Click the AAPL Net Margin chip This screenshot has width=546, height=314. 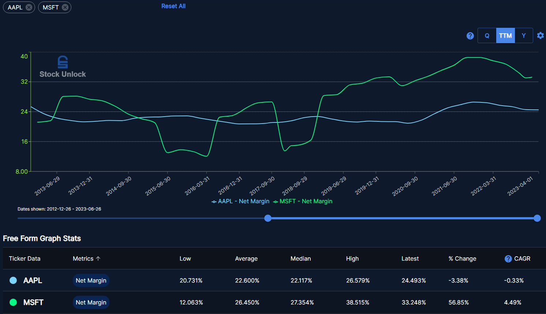pos(91,280)
